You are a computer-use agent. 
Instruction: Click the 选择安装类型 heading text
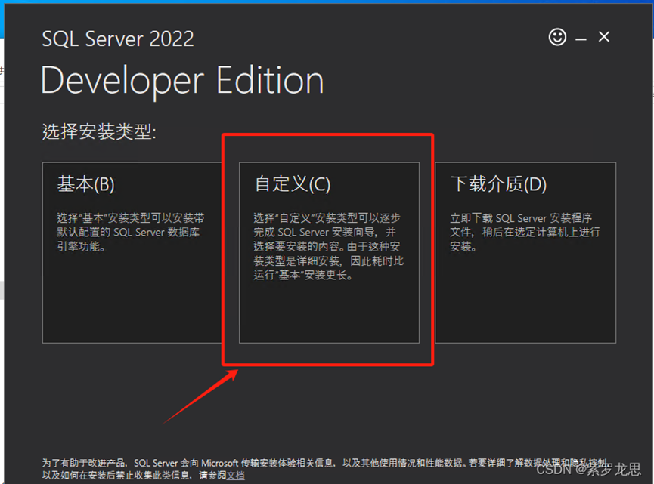99,132
